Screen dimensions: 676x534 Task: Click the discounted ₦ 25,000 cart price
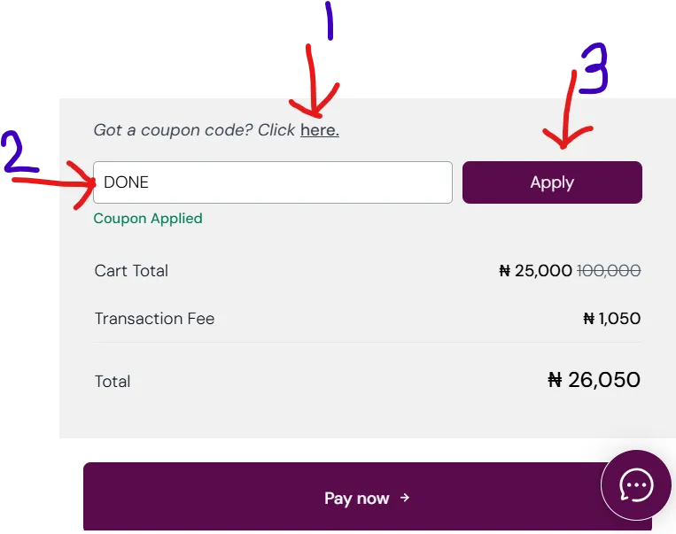[535, 271]
